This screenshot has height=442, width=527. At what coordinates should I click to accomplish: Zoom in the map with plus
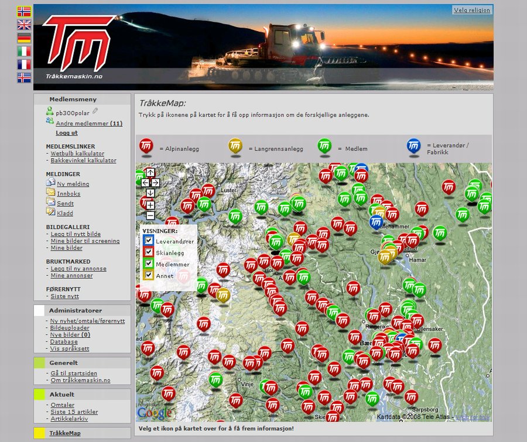tap(150, 205)
